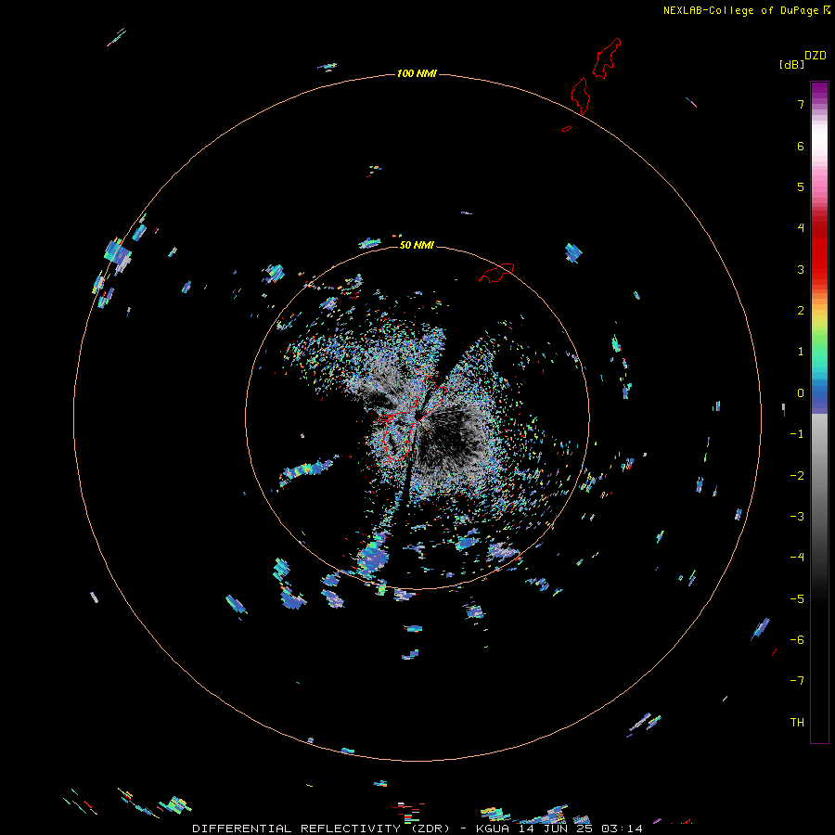The image size is (835, 835).
Task: Click the 5 value on the color scale
Action: tap(801, 186)
